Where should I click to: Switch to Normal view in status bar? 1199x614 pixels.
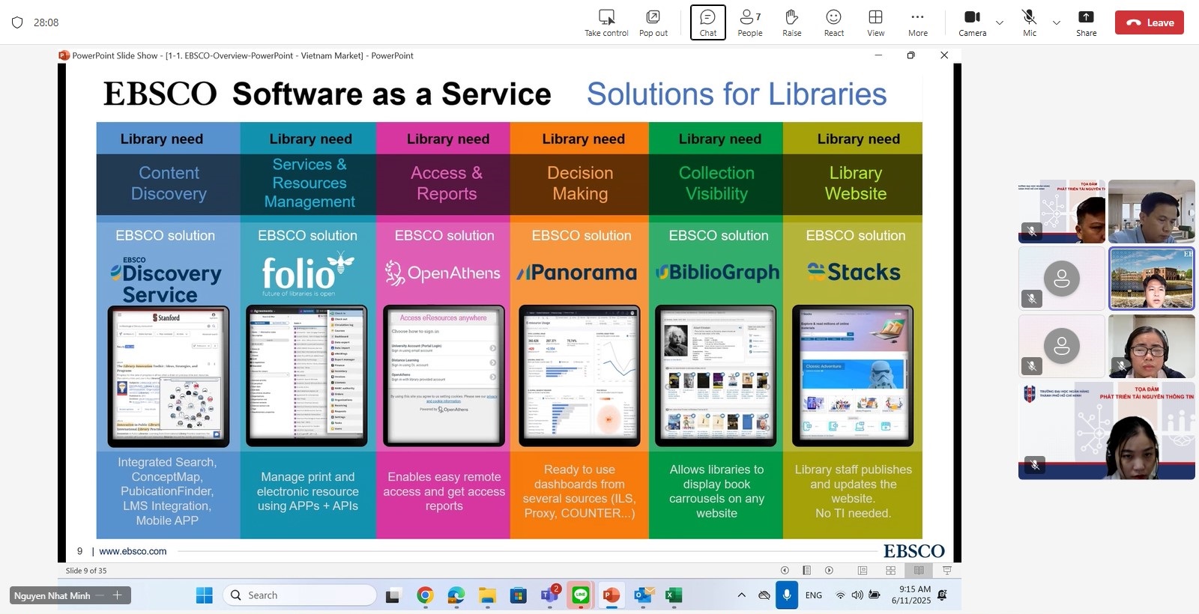tap(863, 570)
